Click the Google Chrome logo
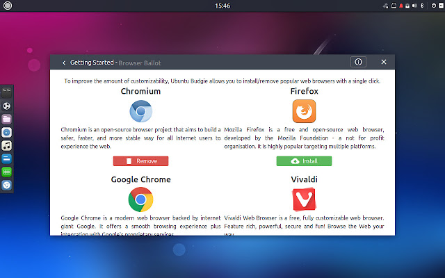 [140, 199]
